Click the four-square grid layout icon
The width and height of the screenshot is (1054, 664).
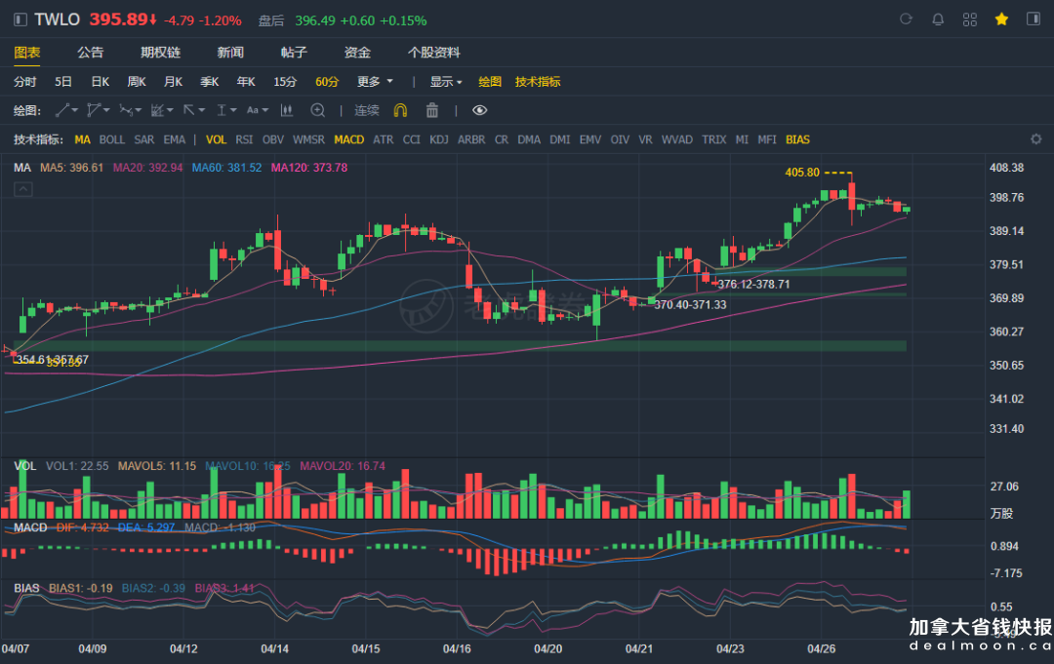[x=969, y=20]
